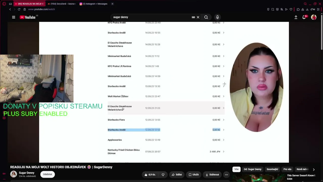Open the Opera AI assistant
Image resolution: width=323 pixels, height=182 pixels.
tap(313, 9)
